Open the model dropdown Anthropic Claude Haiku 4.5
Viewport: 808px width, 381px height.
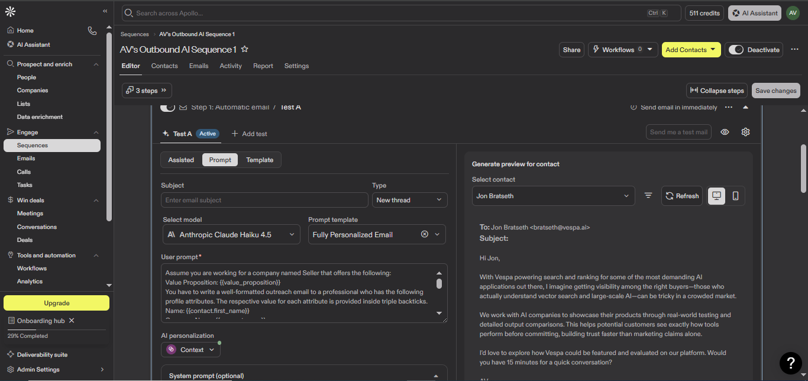231,235
